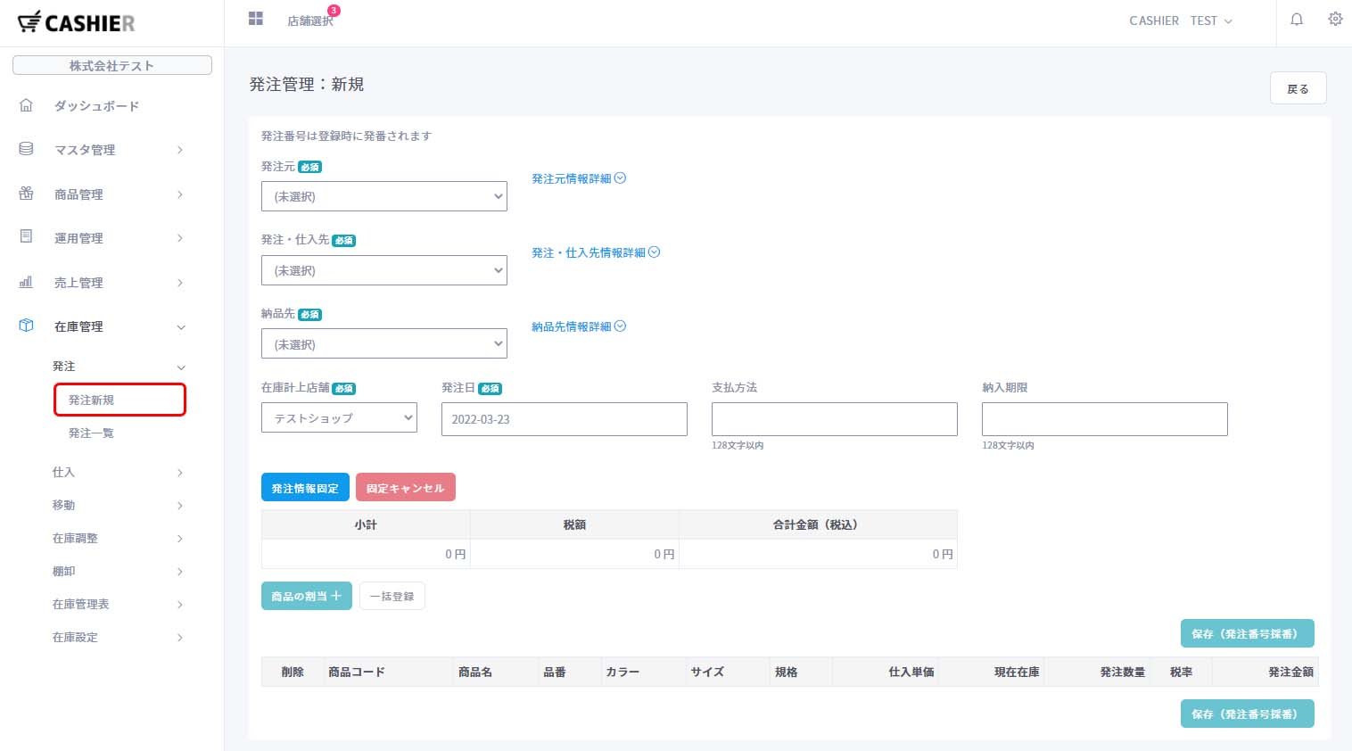
Task: Open notification bell icon
Action: (1297, 19)
